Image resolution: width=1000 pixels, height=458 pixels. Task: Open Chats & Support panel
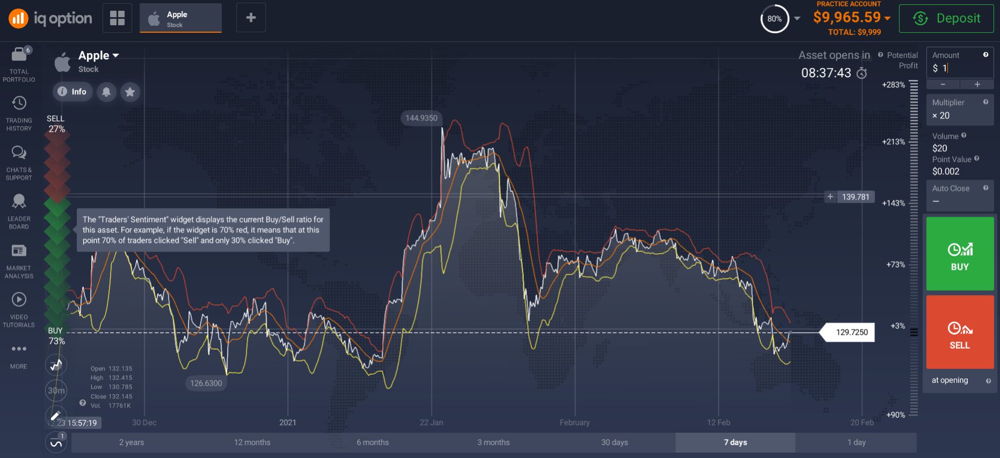point(19,163)
